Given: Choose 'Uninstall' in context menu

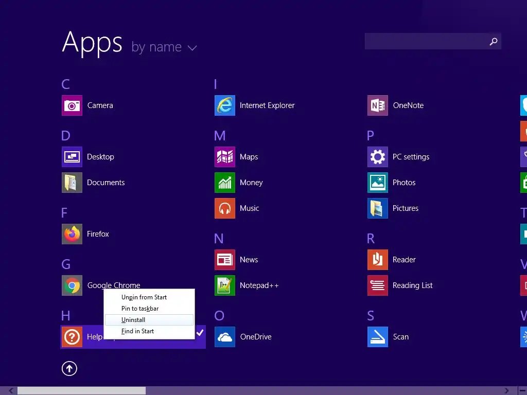Looking at the screenshot, I should [149, 320].
